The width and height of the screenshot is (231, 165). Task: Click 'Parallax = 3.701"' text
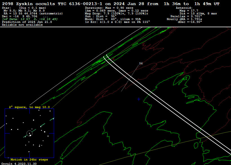point(186,16)
